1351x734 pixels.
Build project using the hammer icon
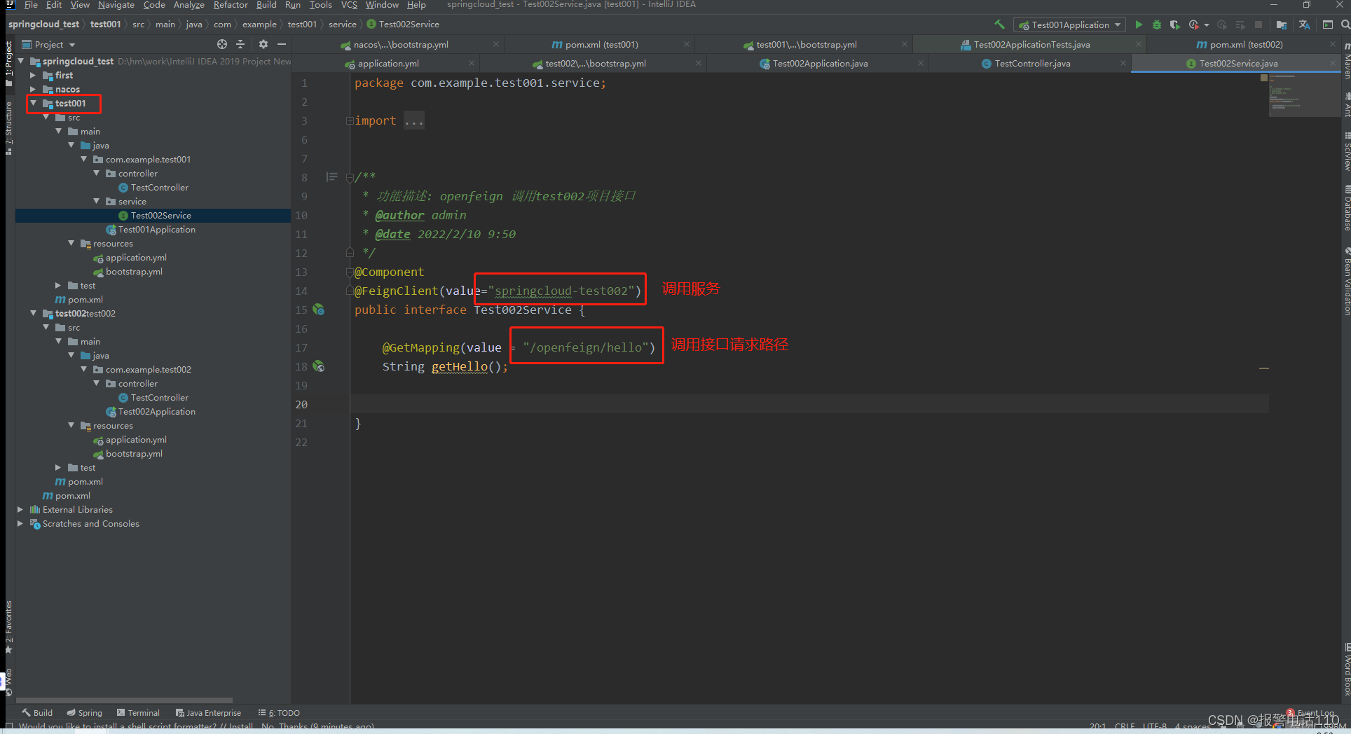[x=1000, y=24]
